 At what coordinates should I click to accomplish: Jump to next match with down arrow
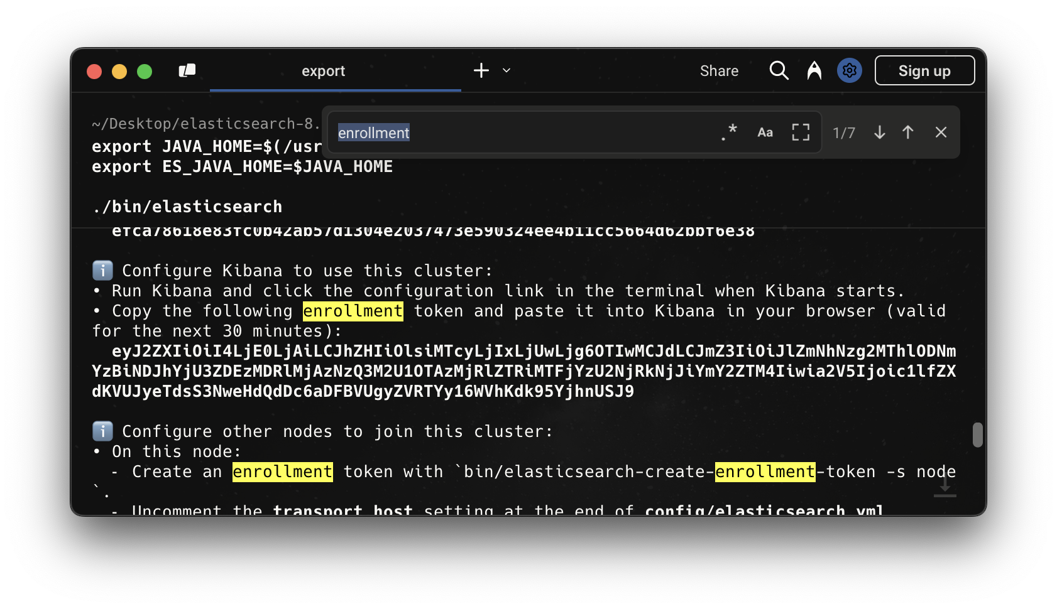tap(879, 132)
